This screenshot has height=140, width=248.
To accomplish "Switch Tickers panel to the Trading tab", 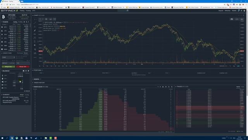I will pyautogui.click(x=15, y=22).
